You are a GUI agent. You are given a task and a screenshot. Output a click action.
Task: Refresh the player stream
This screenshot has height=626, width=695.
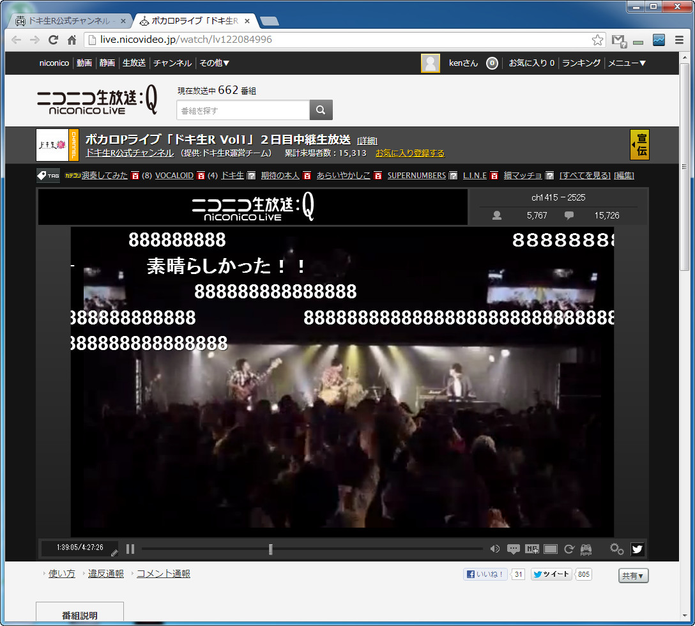pos(569,549)
